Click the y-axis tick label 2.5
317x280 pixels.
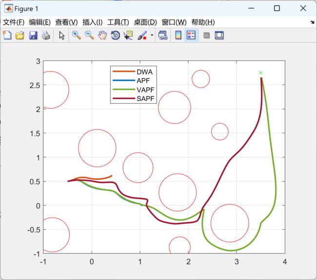pos(35,85)
